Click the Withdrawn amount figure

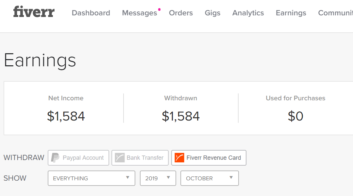(181, 116)
